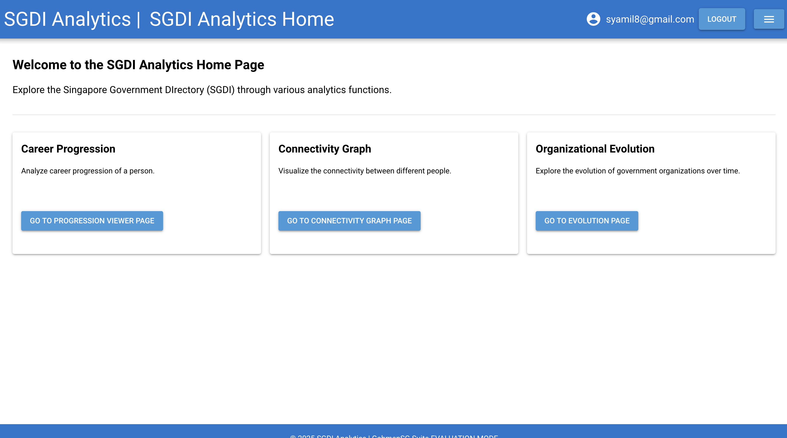Viewport: 787px width, 438px height.
Task: Go to Evolution page
Action: pos(586,221)
